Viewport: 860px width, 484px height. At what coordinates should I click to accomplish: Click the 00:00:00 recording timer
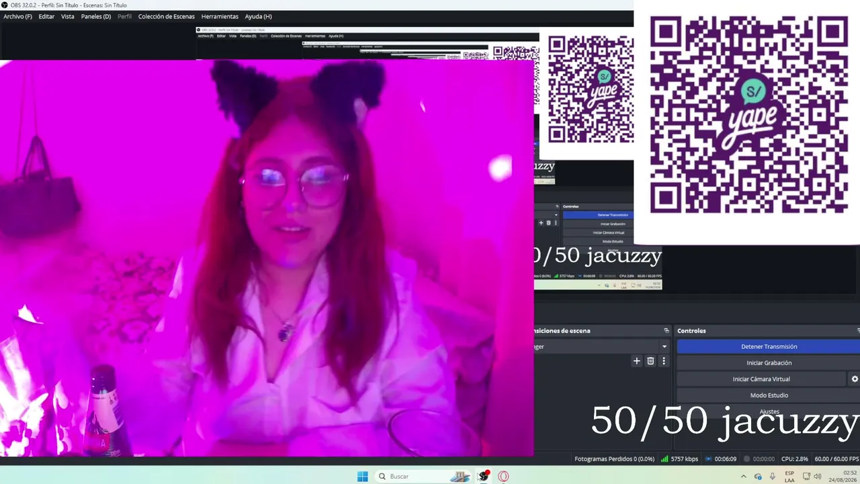click(763, 459)
